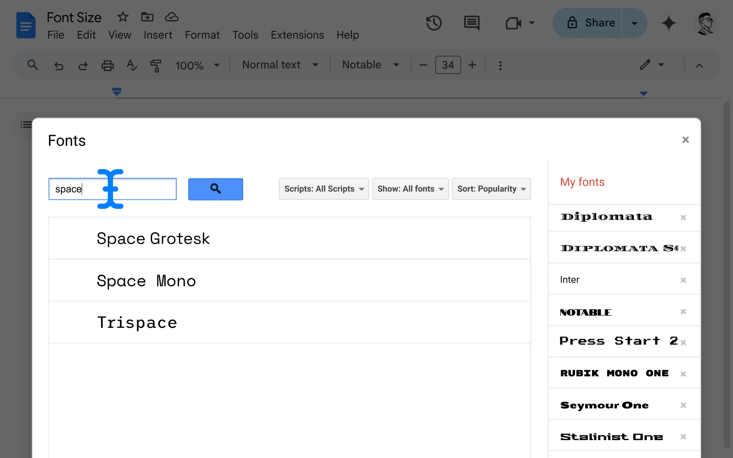Start a video call with the camera icon
The image size is (733, 458).
coord(513,23)
